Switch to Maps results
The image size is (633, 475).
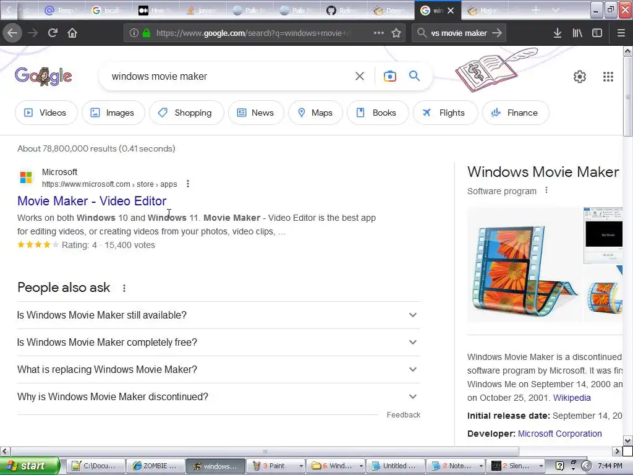point(315,113)
